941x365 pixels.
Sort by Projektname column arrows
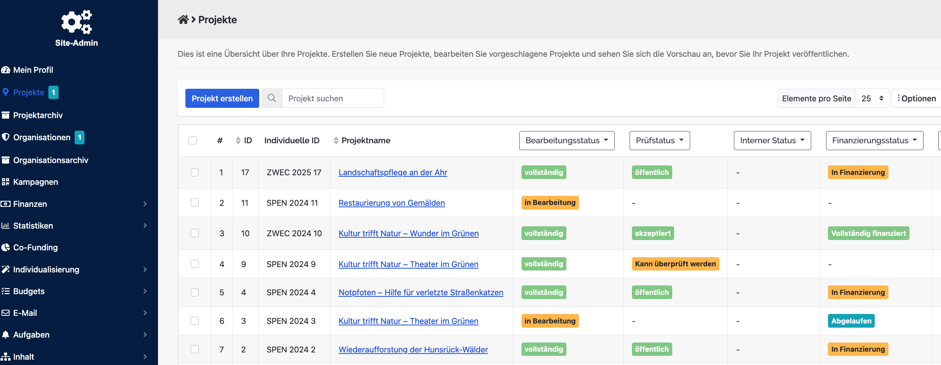[336, 141]
